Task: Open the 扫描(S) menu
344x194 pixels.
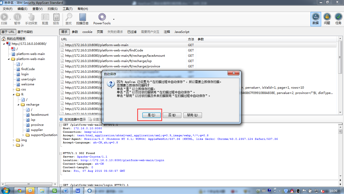Action: pyautogui.click(x=53, y=9)
